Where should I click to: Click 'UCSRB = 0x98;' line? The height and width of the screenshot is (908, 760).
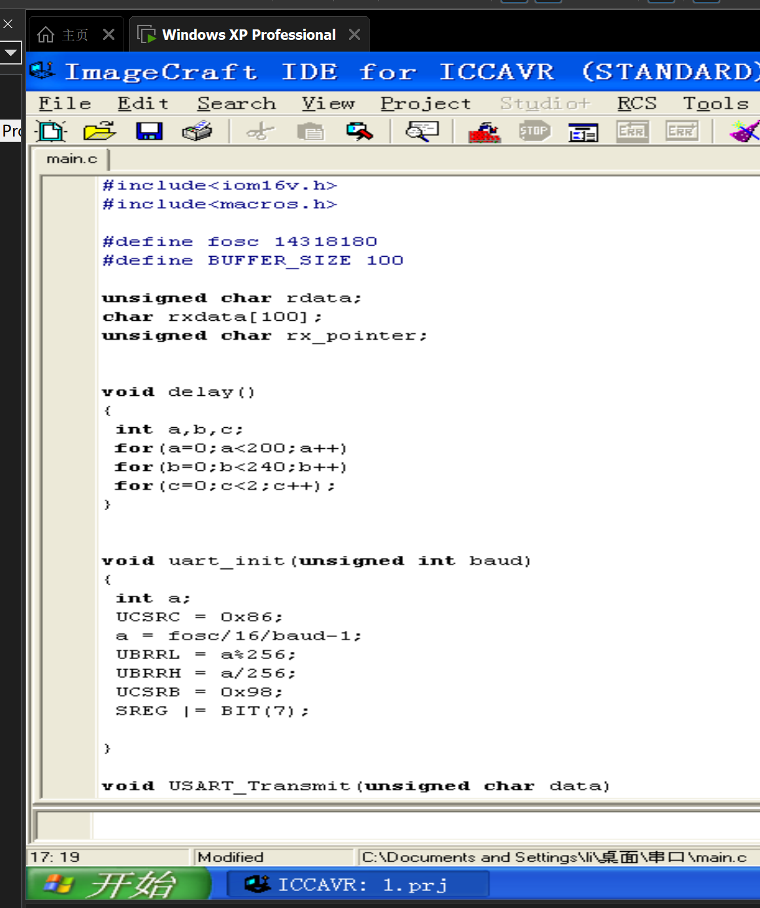(199, 692)
